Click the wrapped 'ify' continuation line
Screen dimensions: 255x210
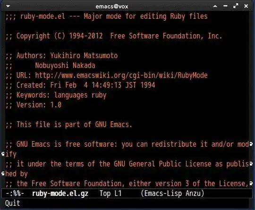11,154
